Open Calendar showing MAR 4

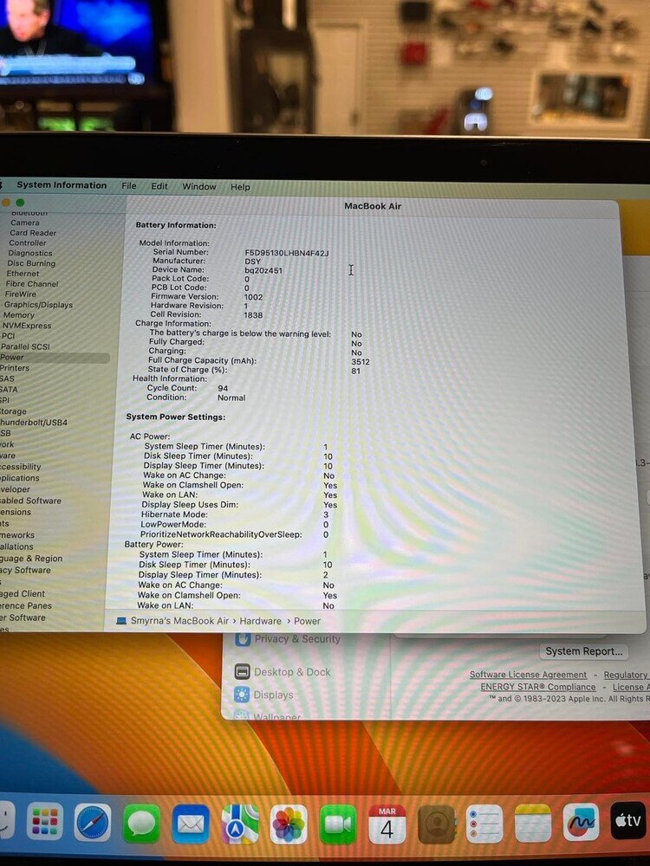pyautogui.click(x=387, y=824)
